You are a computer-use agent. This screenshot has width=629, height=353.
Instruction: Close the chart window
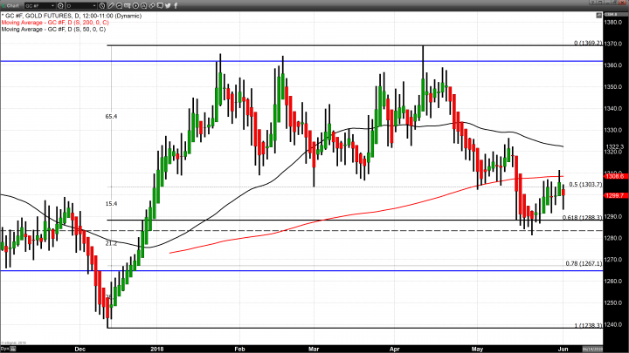622,2
